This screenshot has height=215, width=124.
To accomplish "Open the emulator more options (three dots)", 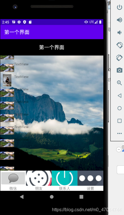I will 120,133.
